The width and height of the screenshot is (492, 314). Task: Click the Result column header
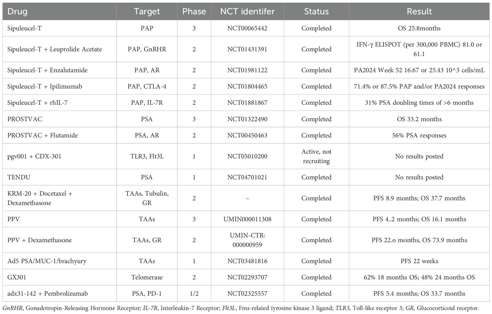click(x=419, y=11)
